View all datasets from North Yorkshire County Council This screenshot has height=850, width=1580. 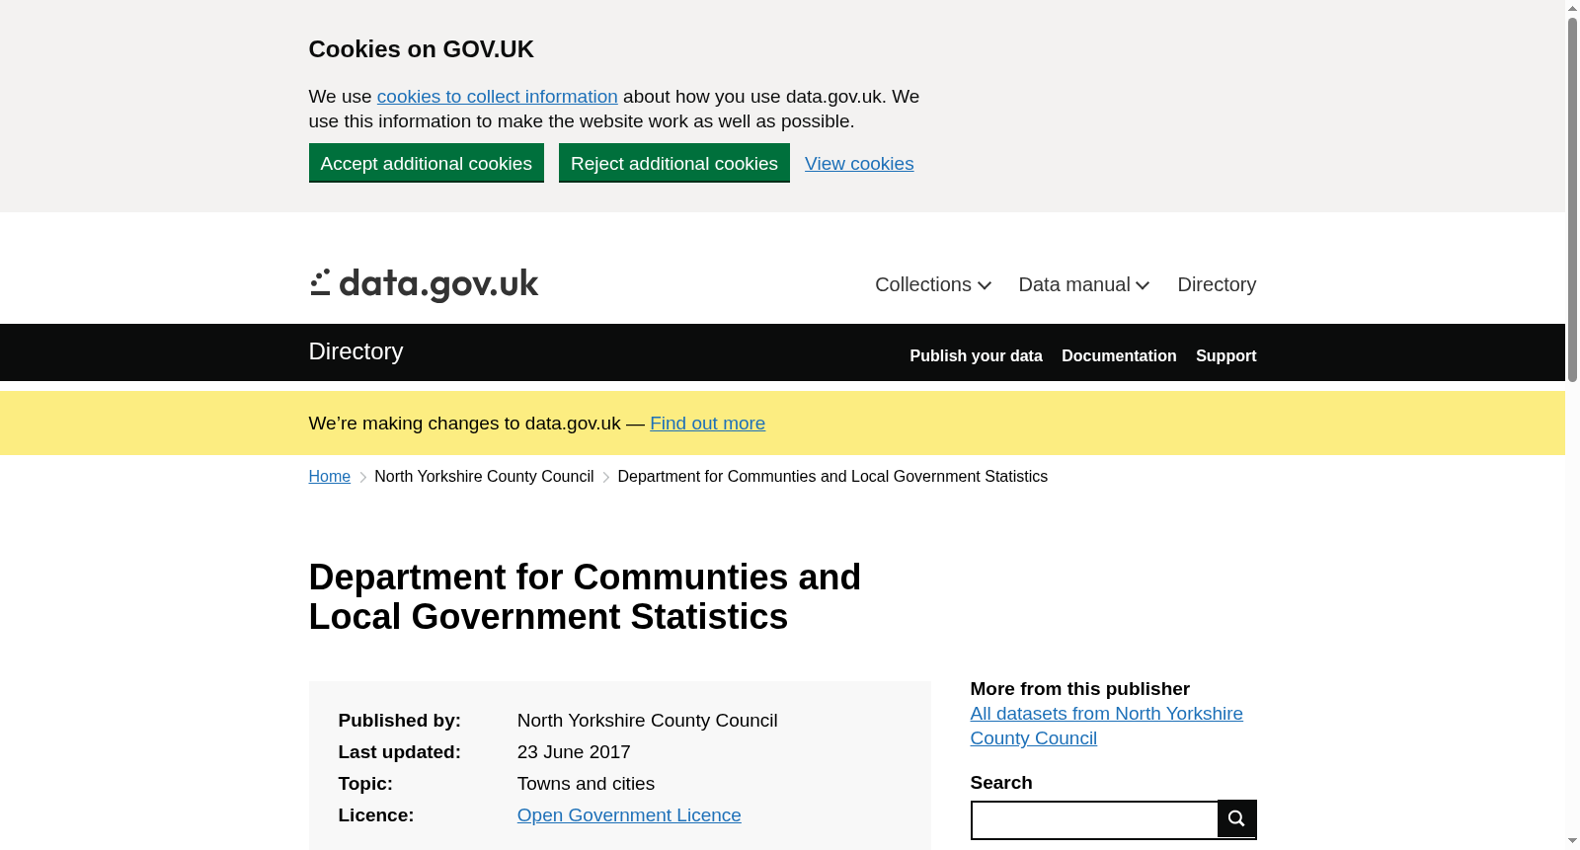click(x=1106, y=726)
